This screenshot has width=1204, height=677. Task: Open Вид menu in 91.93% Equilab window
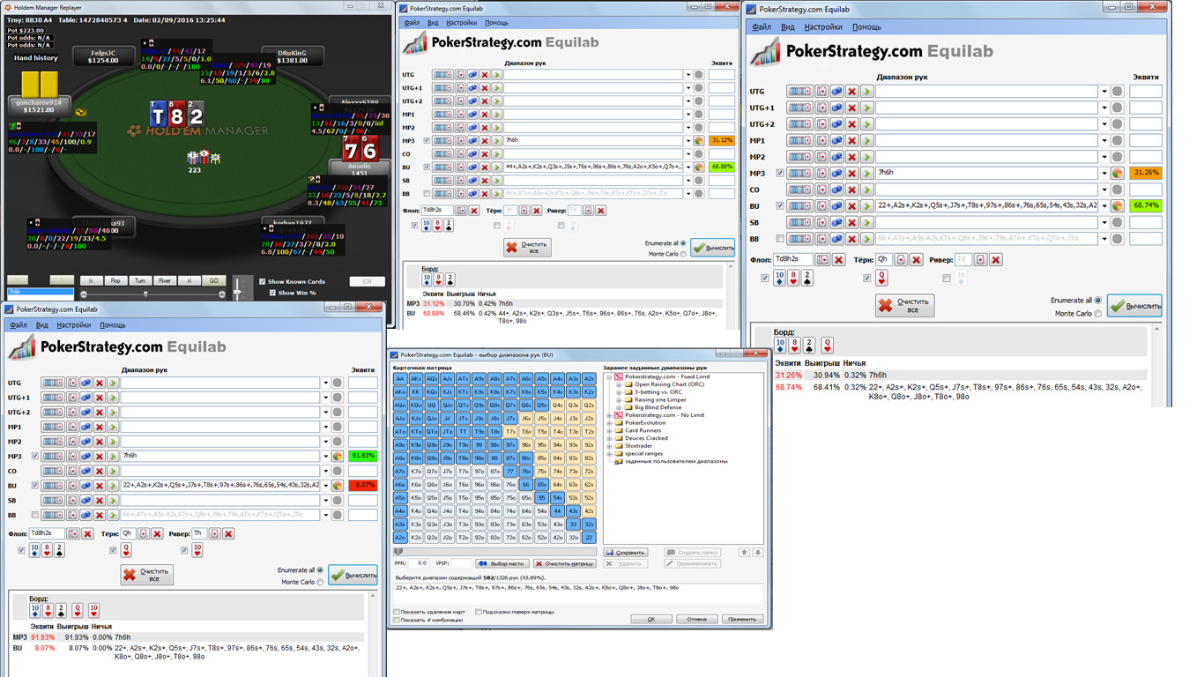[41, 325]
